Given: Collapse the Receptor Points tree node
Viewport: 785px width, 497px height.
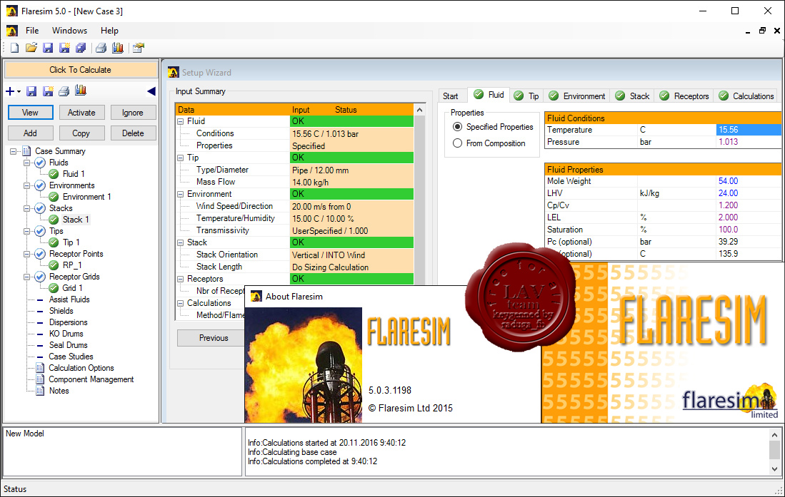Looking at the screenshot, I should (26, 254).
